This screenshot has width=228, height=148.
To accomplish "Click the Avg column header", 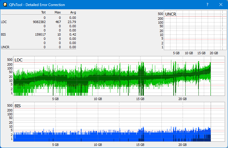I will pyautogui.click(x=73, y=12).
